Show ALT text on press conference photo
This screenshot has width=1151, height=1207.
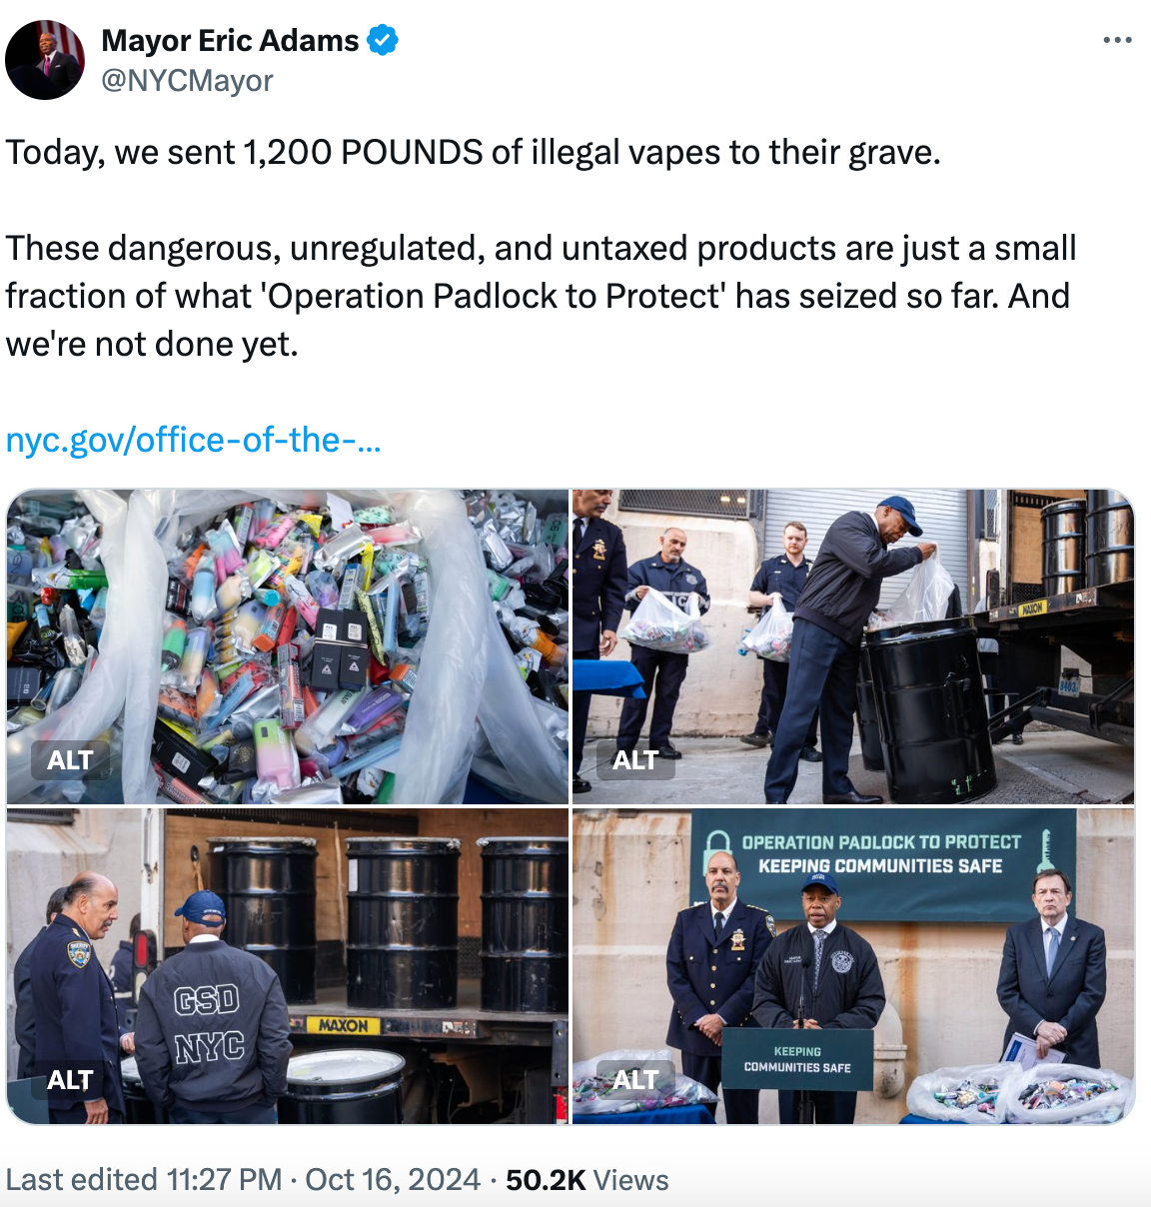point(635,1080)
